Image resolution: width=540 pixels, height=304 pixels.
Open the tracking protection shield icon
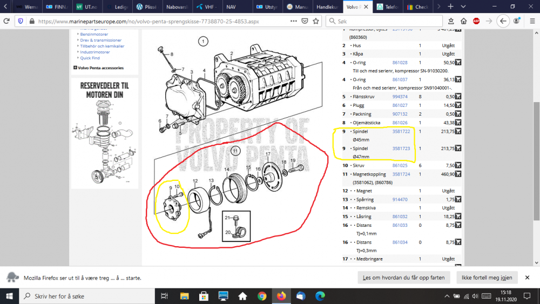click(21, 21)
